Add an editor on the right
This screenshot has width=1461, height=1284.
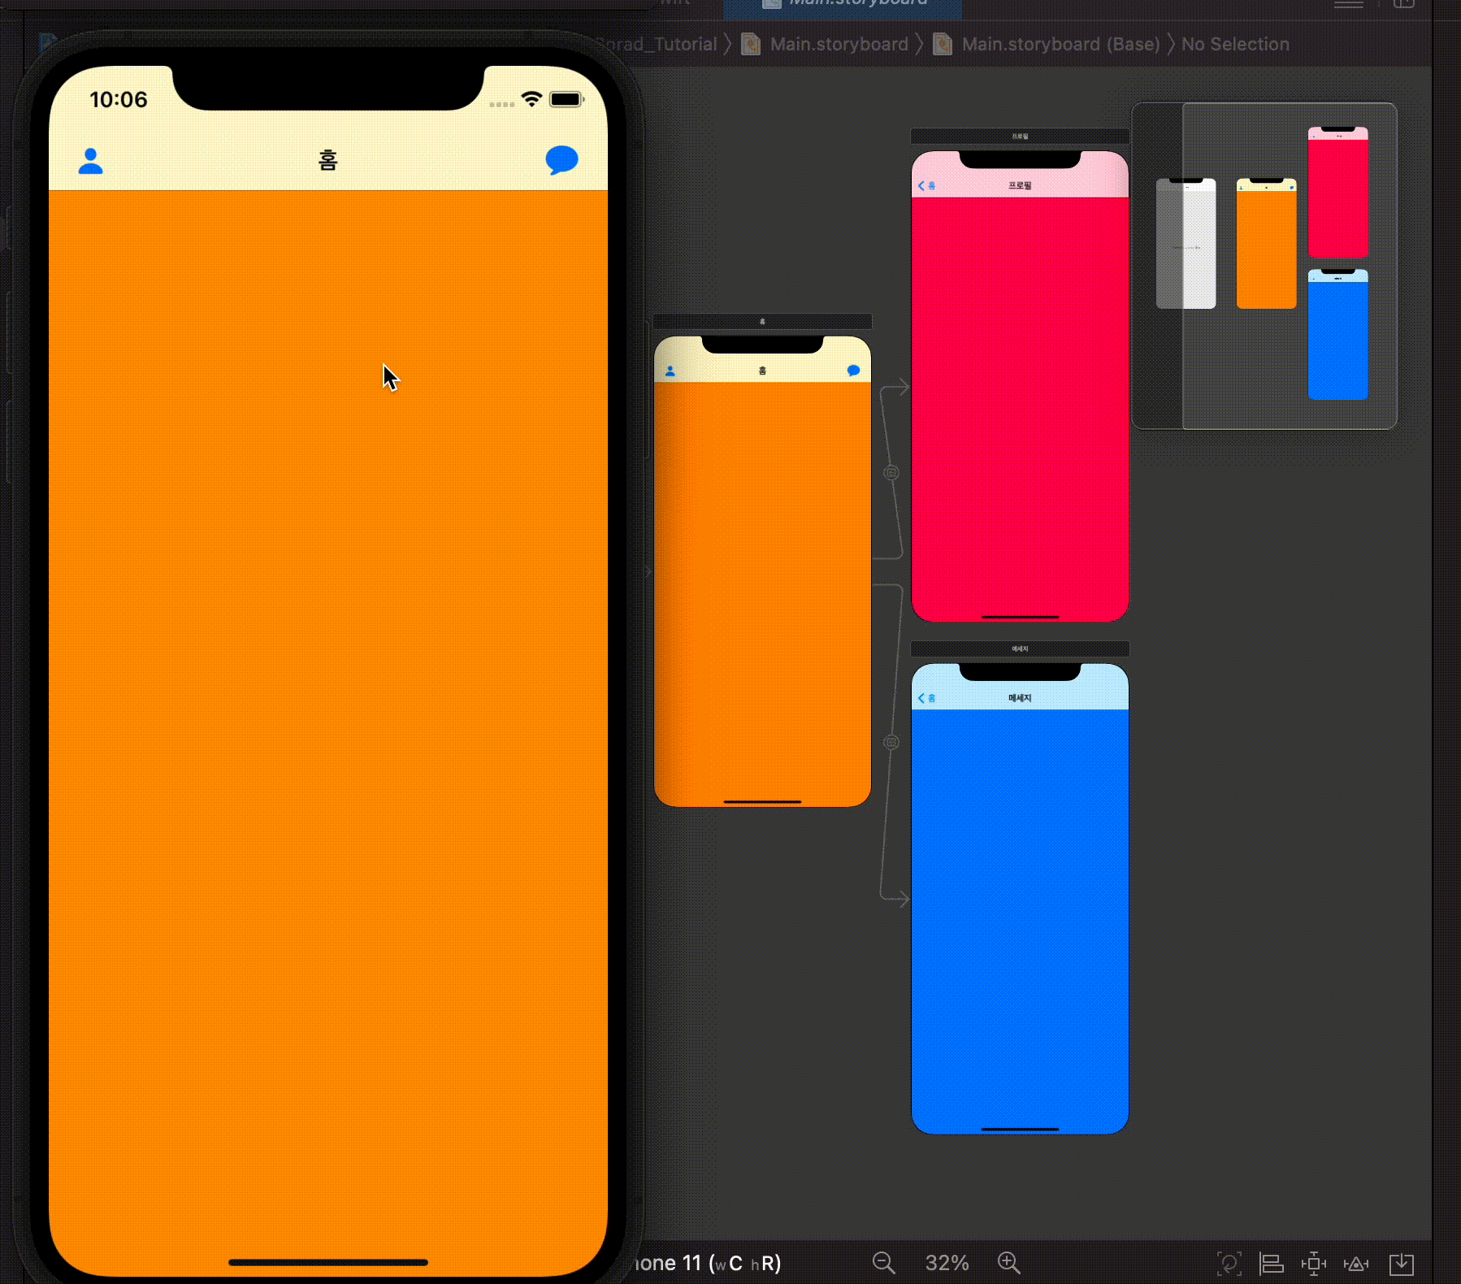[x=1404, y=4]
